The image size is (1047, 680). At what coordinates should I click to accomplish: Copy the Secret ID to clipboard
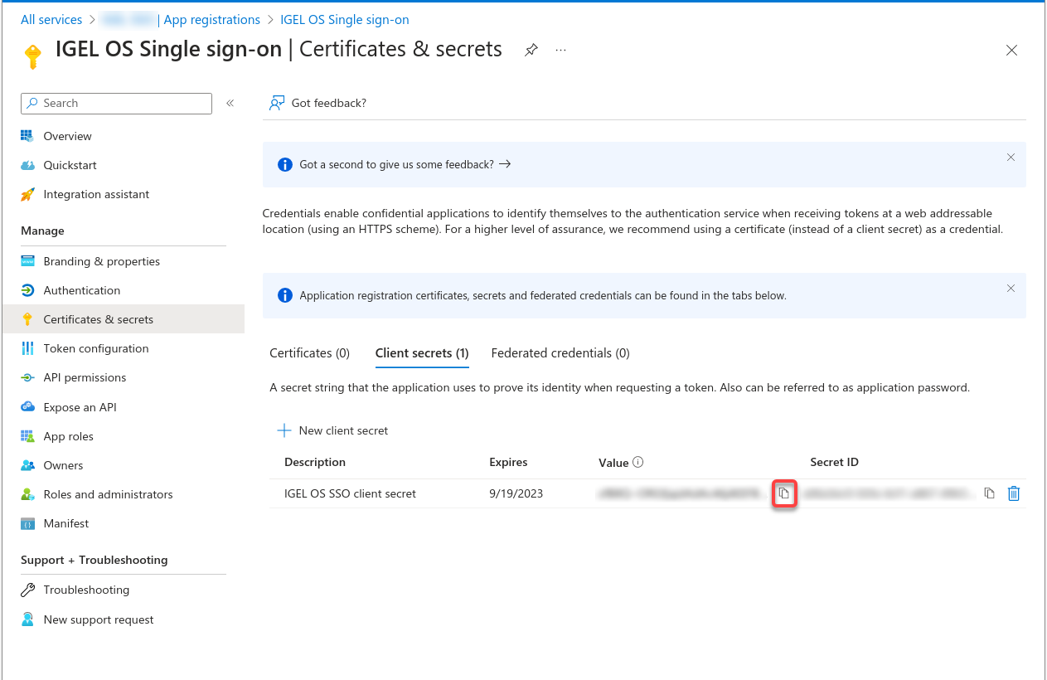tap(989, 493)
